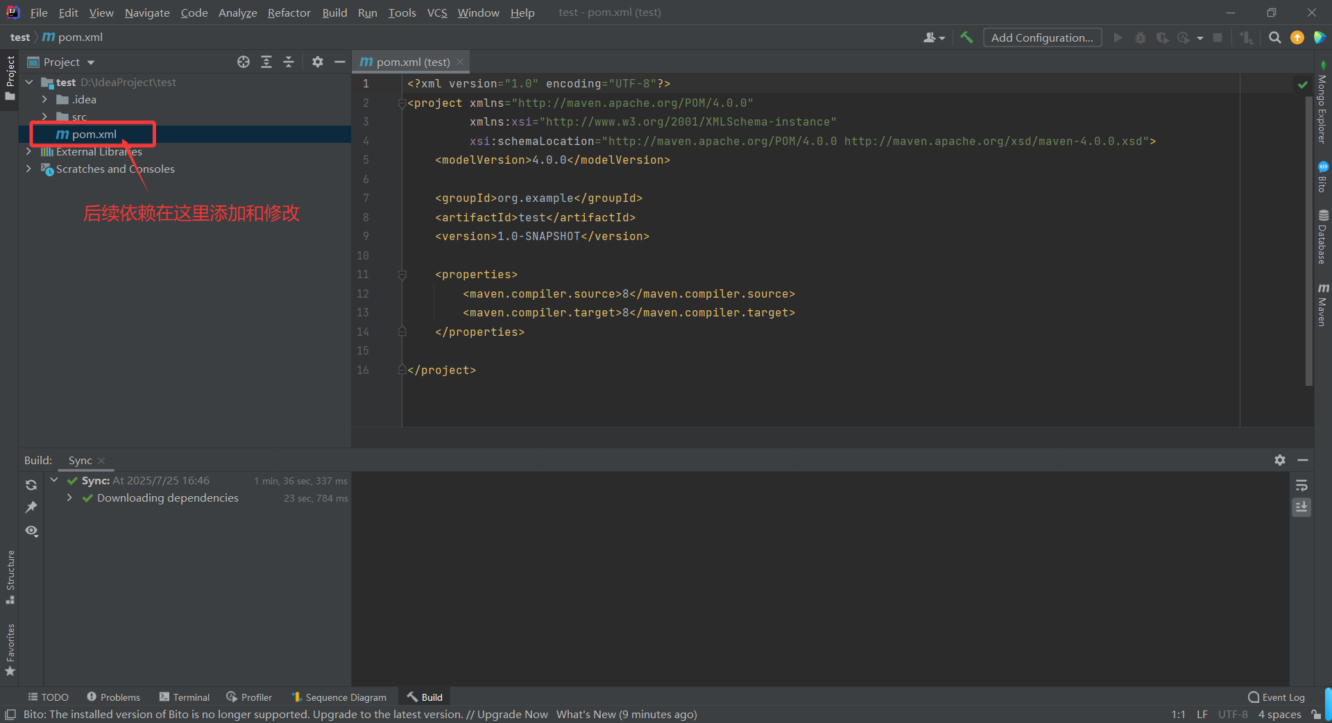
Task: Click the 4 spaces indent indicator
Action: point(1279,715)
